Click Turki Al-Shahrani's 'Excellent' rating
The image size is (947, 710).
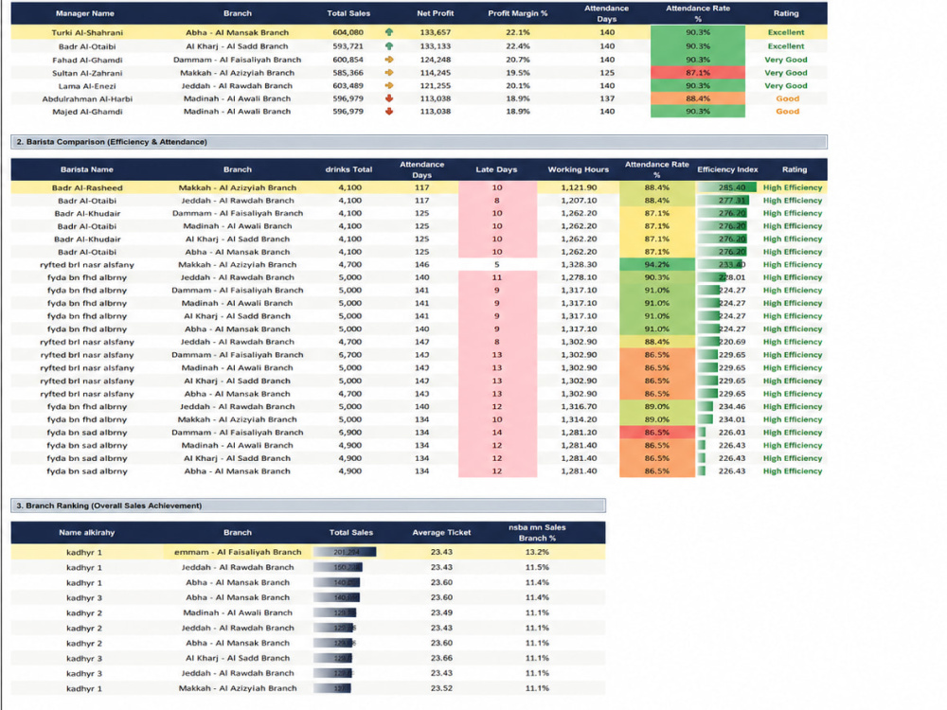(x=786, y=32)
